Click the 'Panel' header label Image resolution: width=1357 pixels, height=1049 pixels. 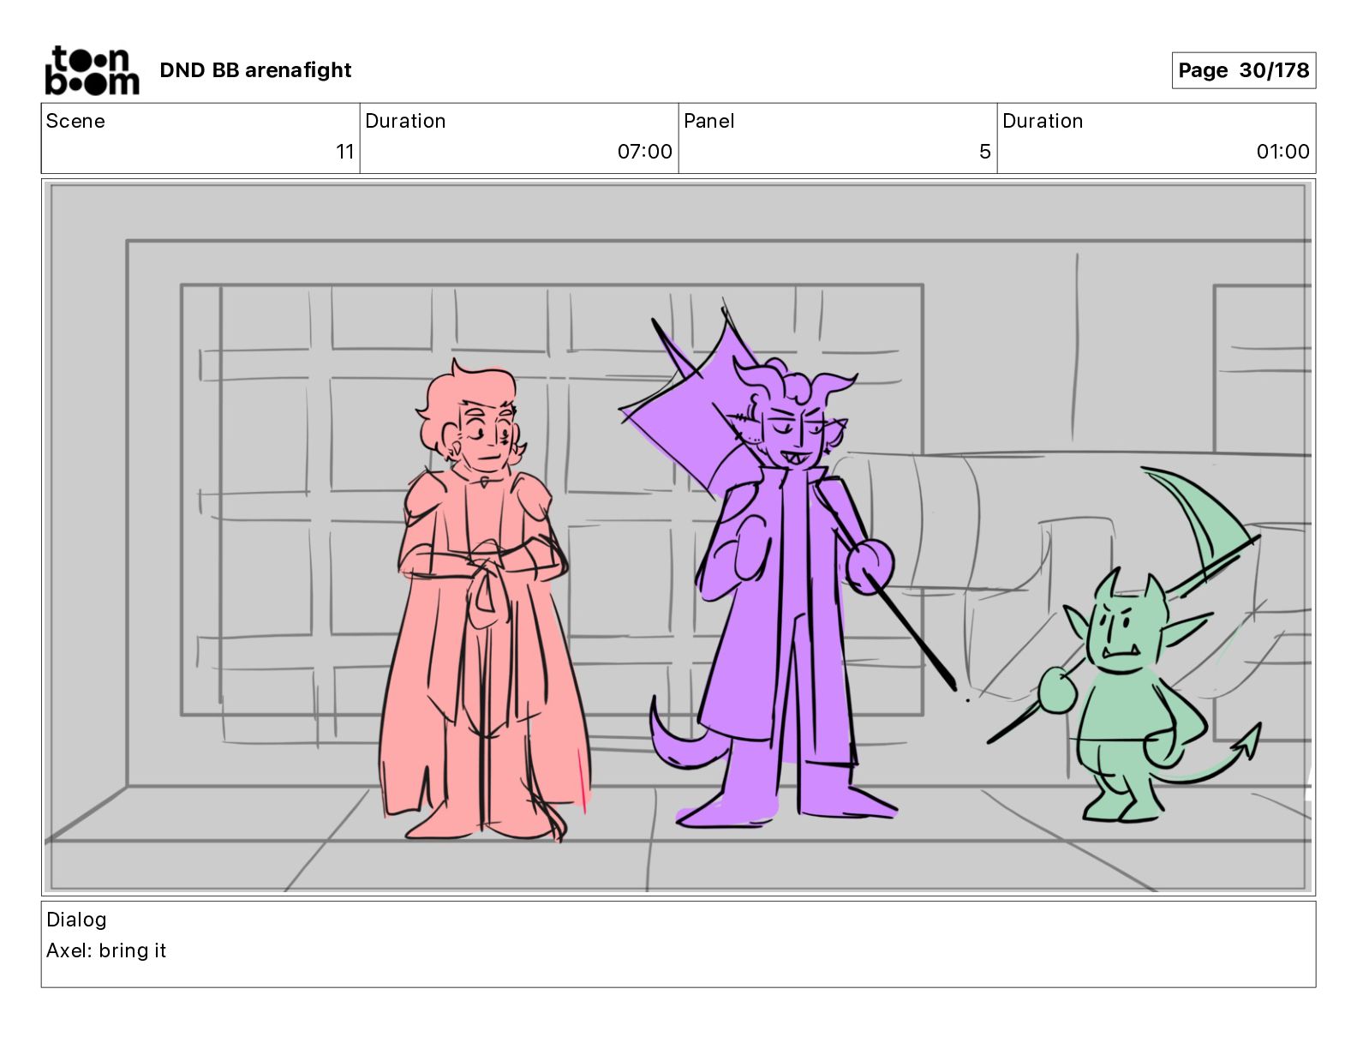tap(708, 121)
